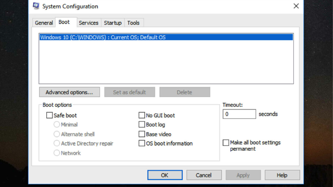
Task: Open the Services tab
Action: (x=89, y=23)
